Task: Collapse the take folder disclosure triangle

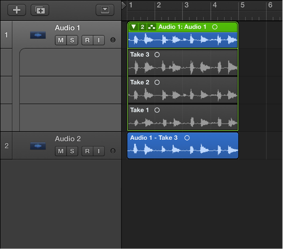Action: (134, 27)
